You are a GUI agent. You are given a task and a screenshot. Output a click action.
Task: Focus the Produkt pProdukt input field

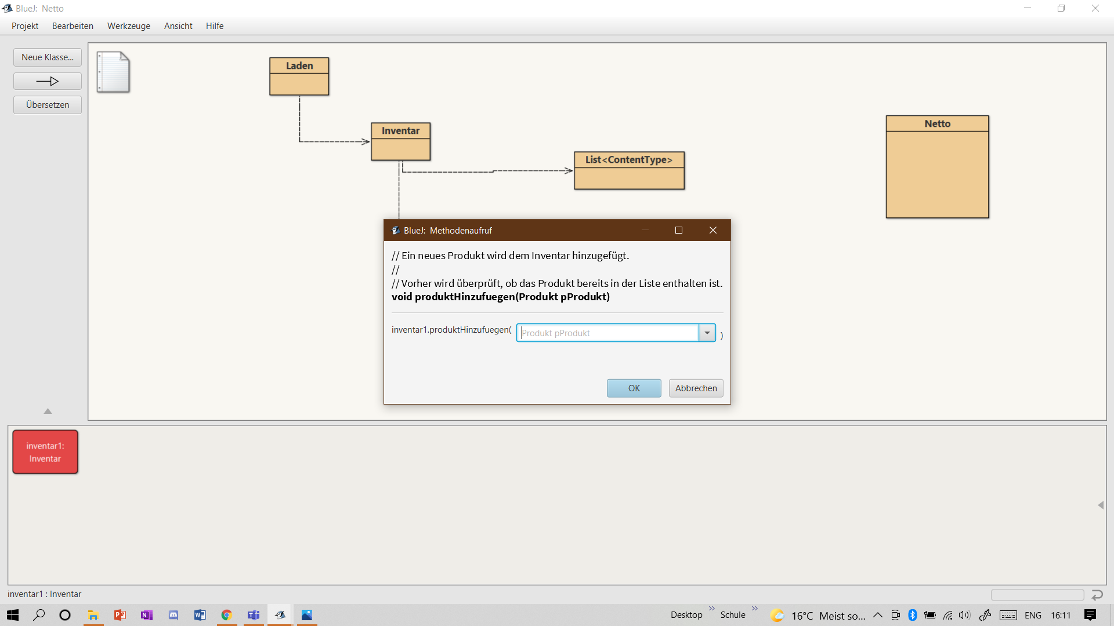[x=607, y=333]
